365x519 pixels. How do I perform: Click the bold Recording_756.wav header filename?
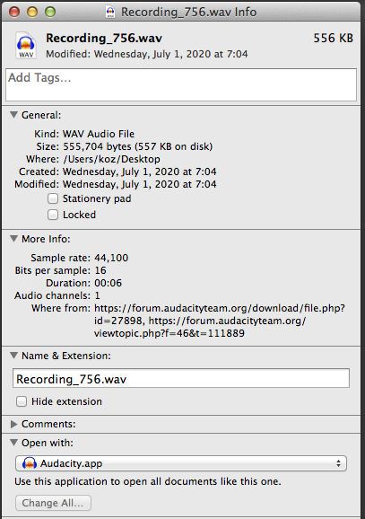click(x=104, y=38)
